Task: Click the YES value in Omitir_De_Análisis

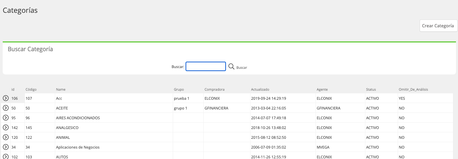Action: tap(402, 98)
